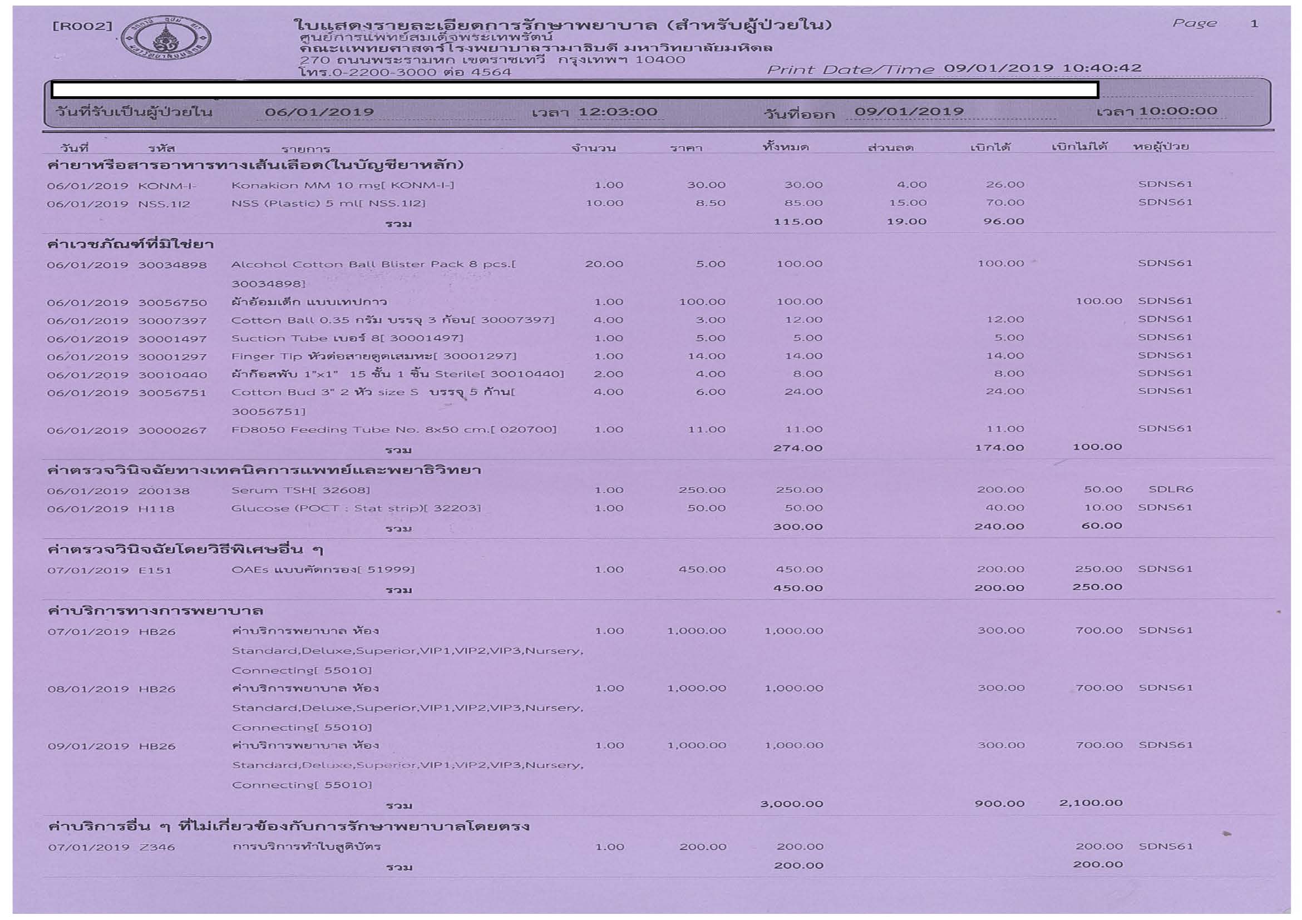The height and width of the screenshot is (920, 1302).
Task: Click the รายการ column header
Action: coord(305,149)
